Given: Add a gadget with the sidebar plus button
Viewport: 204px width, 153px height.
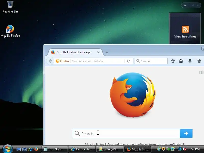Looking at the screenshot, I should pos(185,5).
